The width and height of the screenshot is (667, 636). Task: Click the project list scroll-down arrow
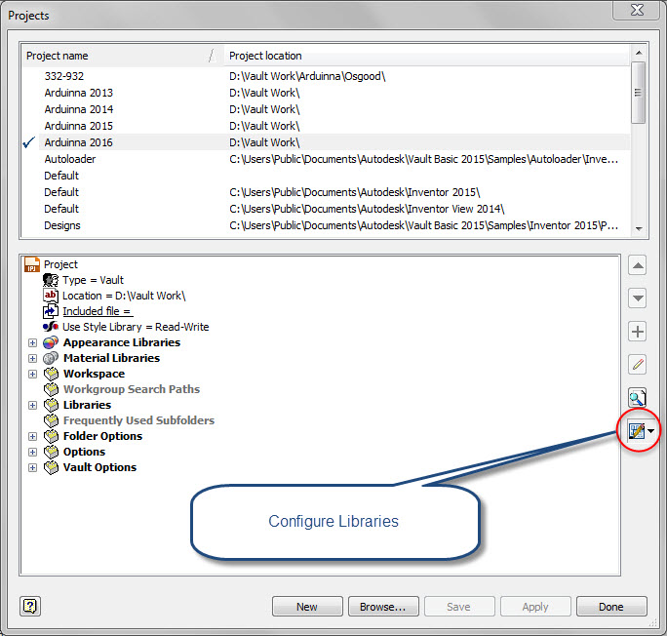[x=638, y=229]
